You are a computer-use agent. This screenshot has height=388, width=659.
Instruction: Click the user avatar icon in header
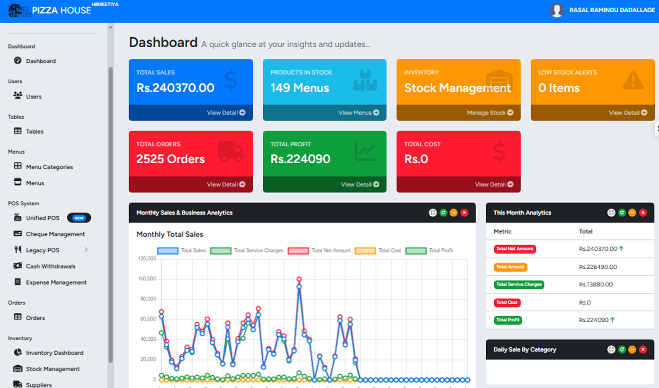pyautogui.click(x=557, y=10)
